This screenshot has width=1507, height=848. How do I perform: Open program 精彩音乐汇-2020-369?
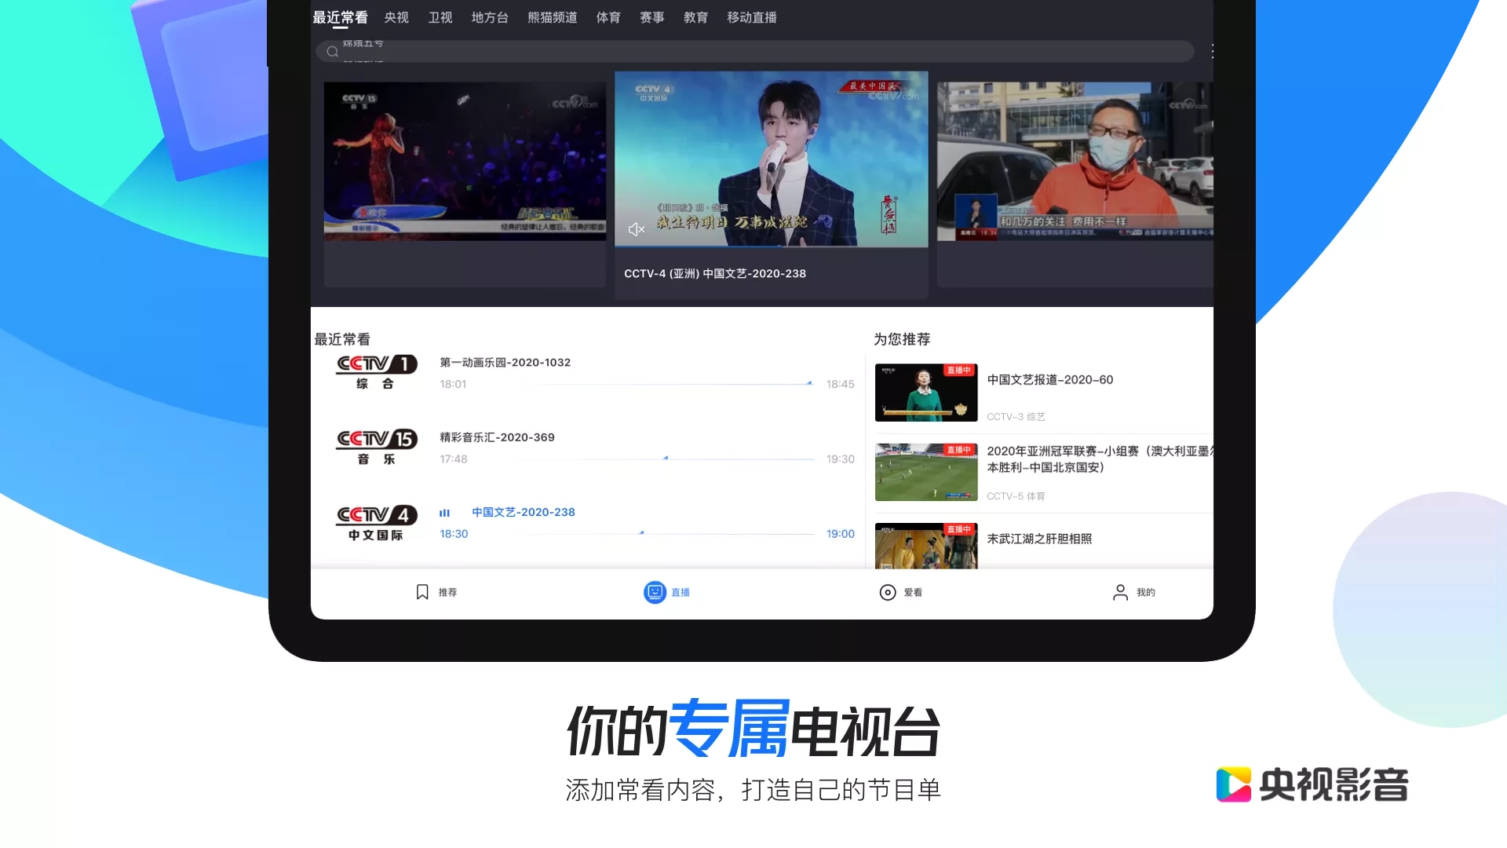497,437
